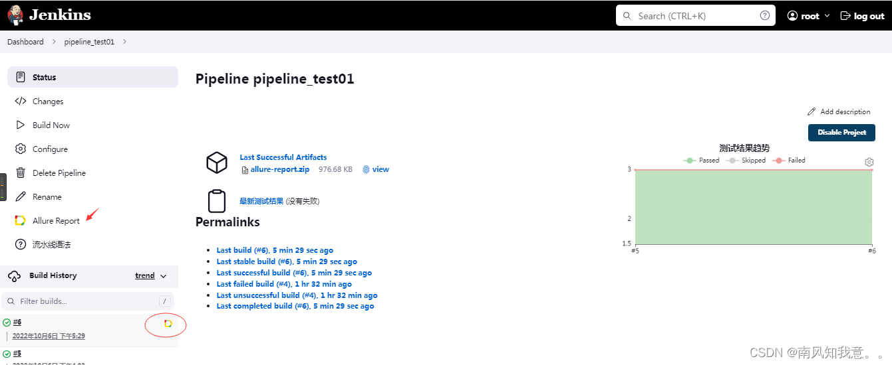Click the Allure Report colored icon in sidebar
The image size is (892, 365).
[21, 220]
